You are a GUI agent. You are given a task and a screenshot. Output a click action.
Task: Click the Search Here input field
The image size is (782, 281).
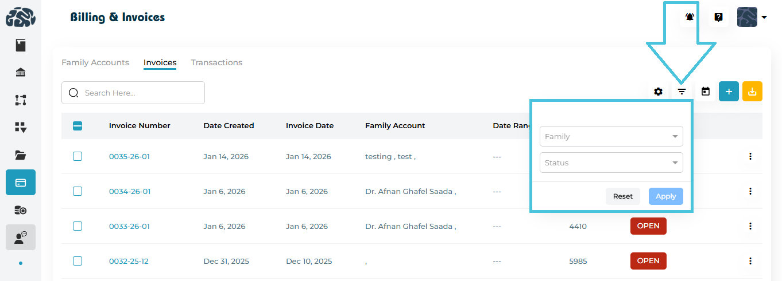tap(141, 93)
